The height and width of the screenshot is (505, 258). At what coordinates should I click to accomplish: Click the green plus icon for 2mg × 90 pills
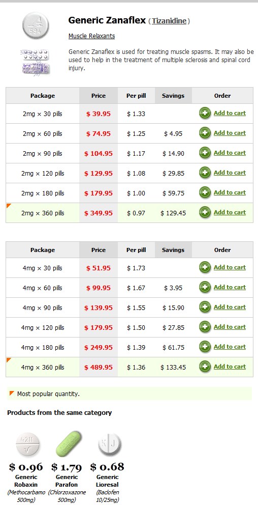coord(205,153)
